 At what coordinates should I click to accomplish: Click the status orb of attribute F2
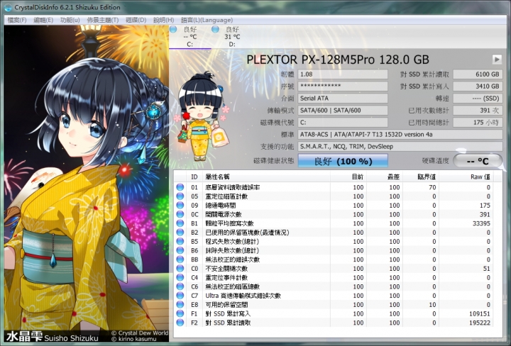180,323
